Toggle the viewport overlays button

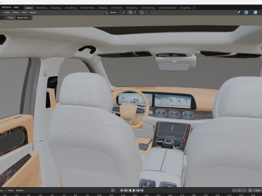[255, 13]
